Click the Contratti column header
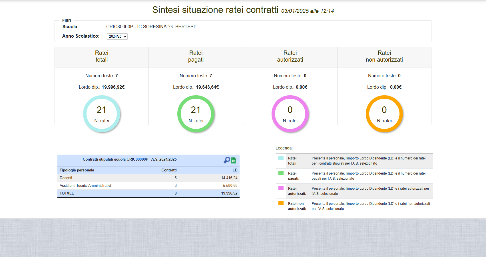486x257 pixels. [169, 170]
